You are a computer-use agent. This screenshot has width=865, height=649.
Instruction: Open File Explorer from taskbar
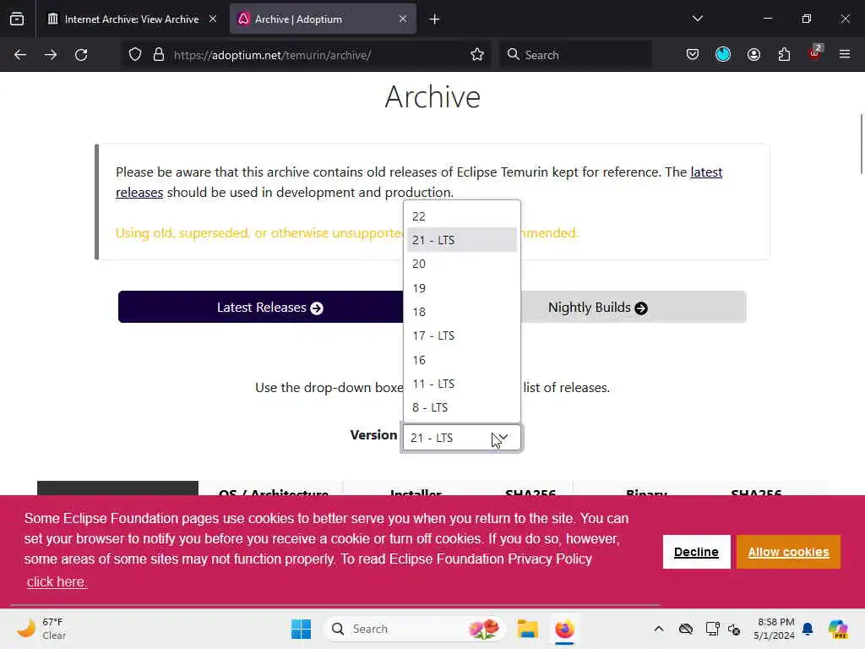click(527, 629)
